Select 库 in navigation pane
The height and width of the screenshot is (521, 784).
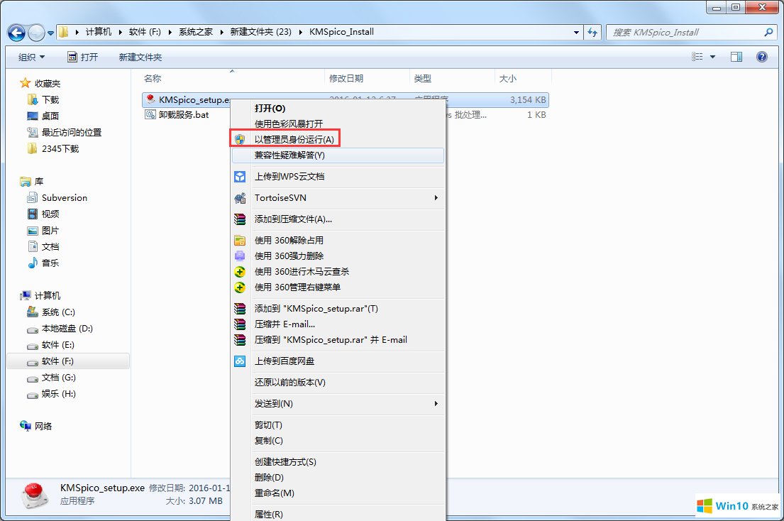click(32, 182)
